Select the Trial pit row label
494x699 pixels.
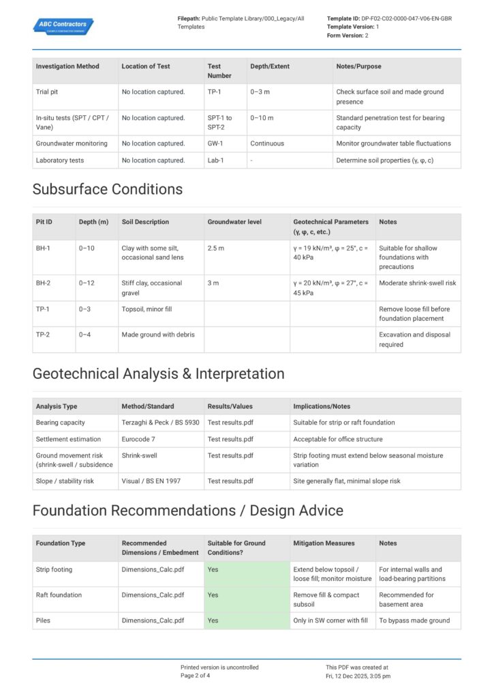[48, 91]
